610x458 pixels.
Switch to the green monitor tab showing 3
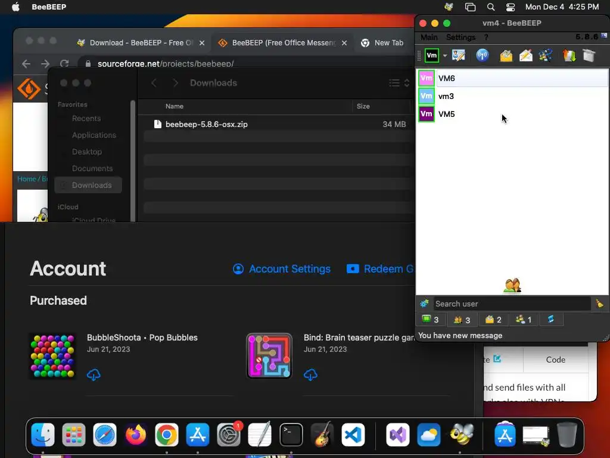pyautogui.click(x=430, y=320)
